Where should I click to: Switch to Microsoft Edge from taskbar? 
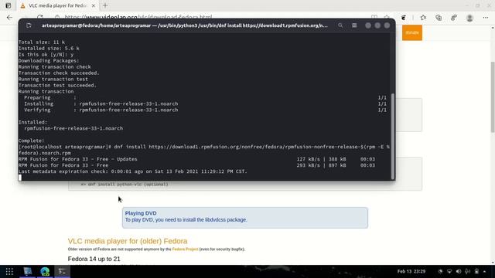[45, 271]
